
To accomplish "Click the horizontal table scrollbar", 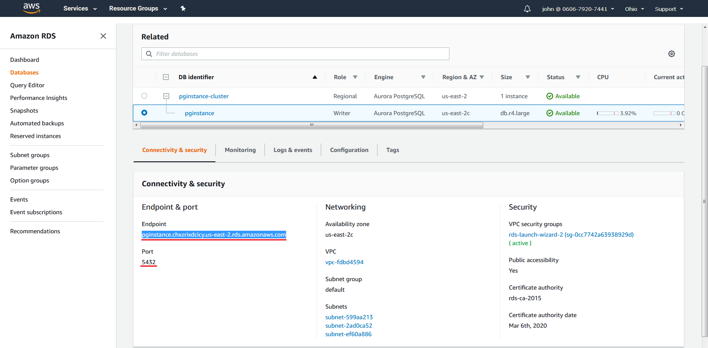I will pos(311,125).
